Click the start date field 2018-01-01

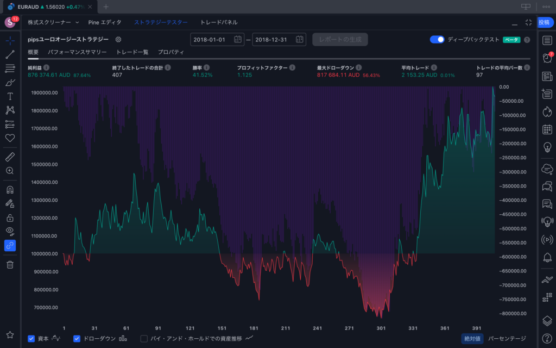(217, 39)
